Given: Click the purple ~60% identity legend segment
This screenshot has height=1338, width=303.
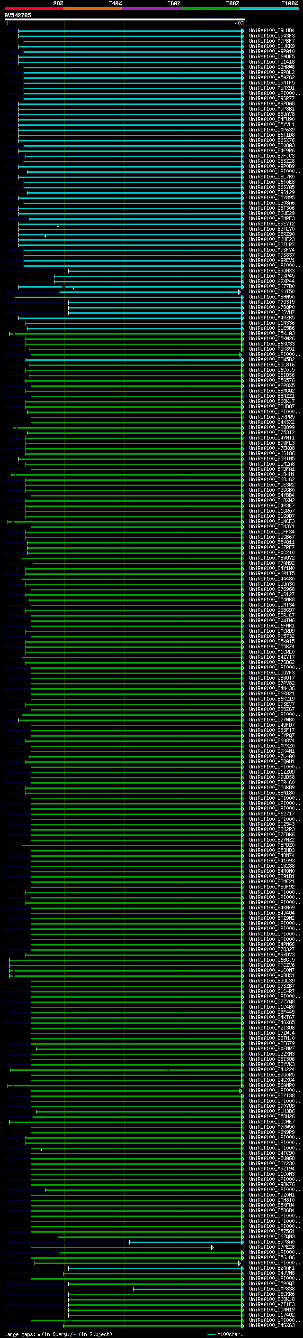Looking at the screenshot, I should [x=151, y=9].
